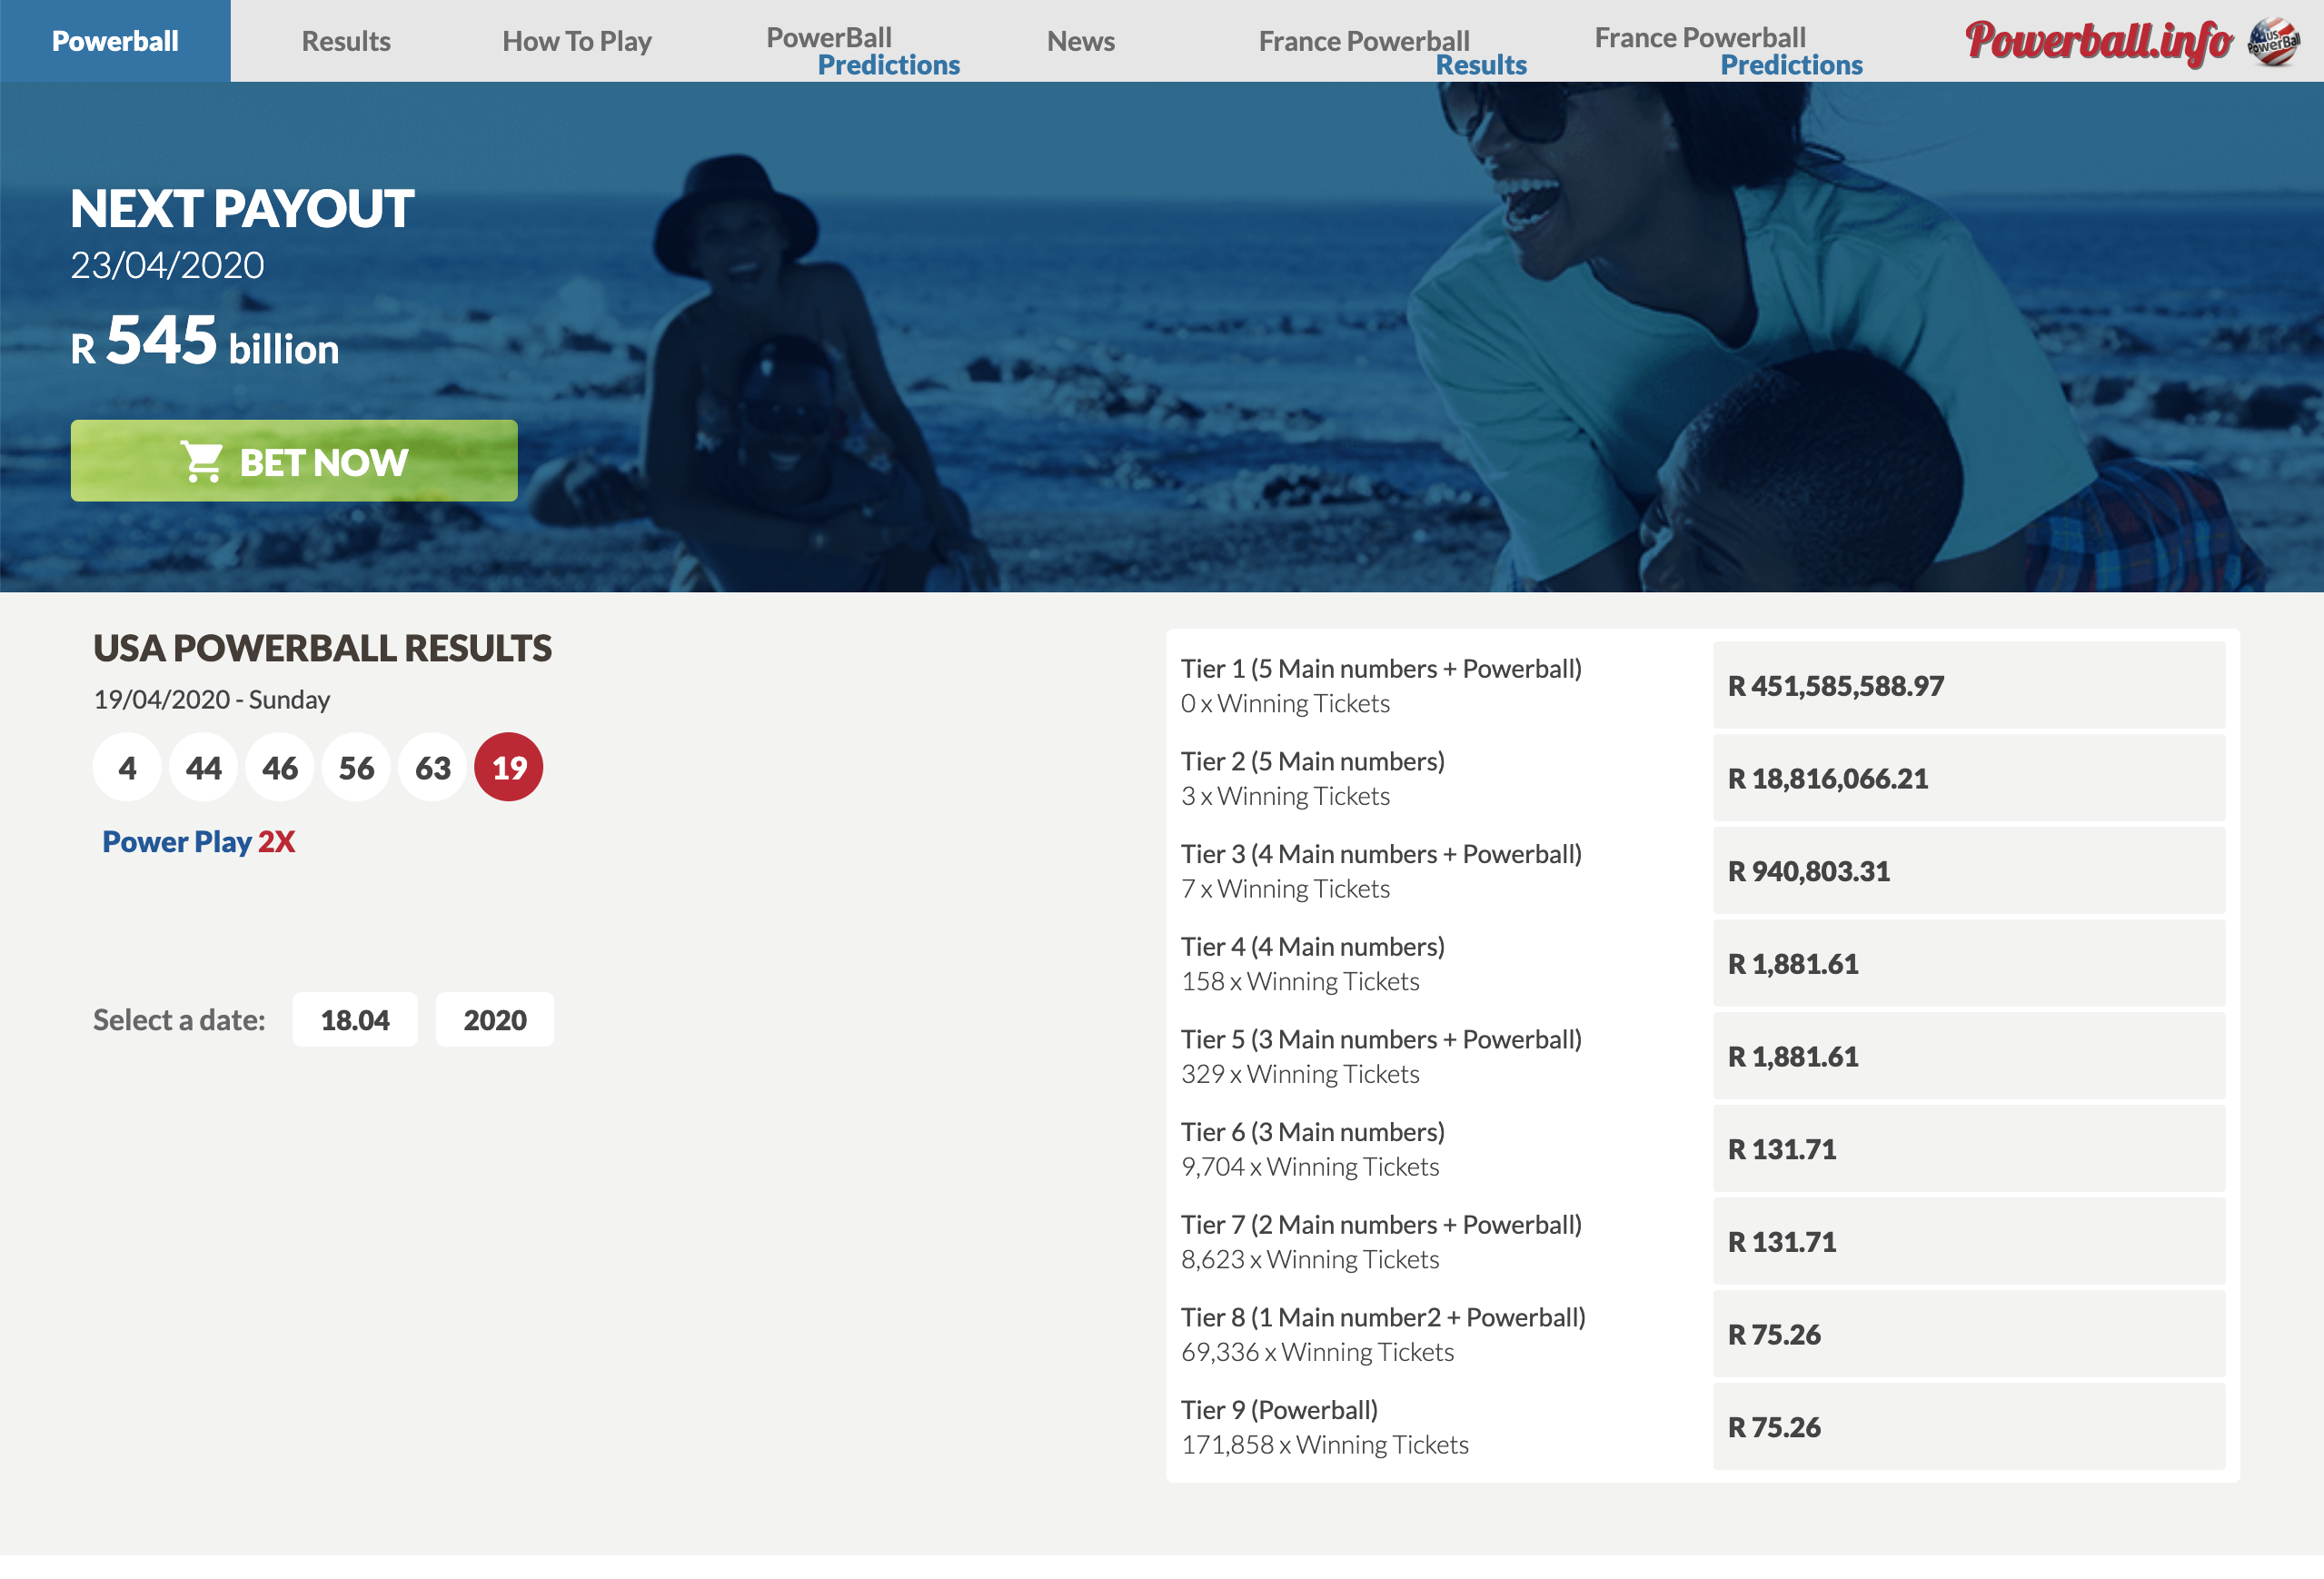Image resolution: width=2324 pixels, height=1579 pixels.
Task: Click the Tier 4 R 1,881.61 prize value
Action: click(1793, 964)
